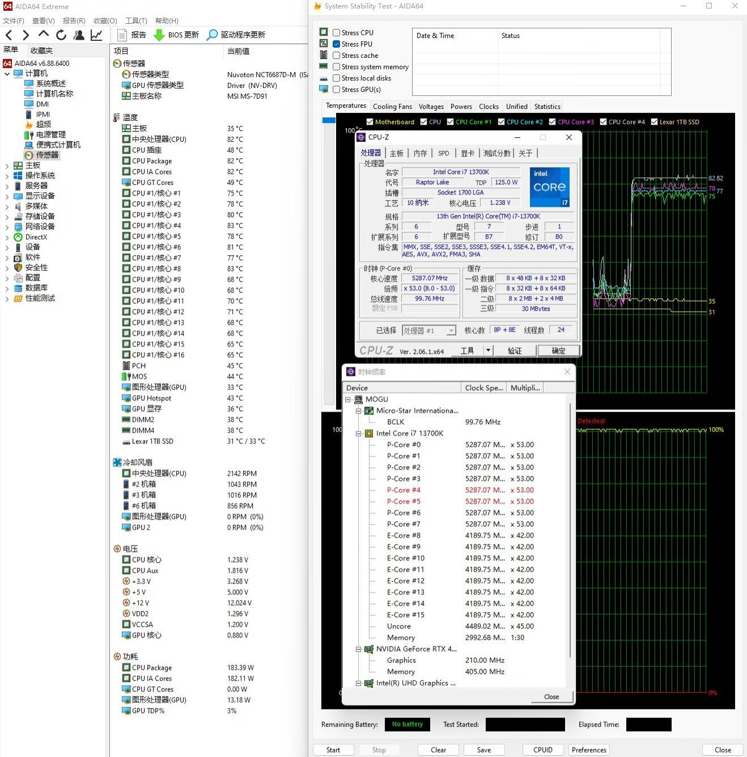Click the 软件 icon in tree
The height and width of the screenshot is (757, 747).
pos(18,257)
